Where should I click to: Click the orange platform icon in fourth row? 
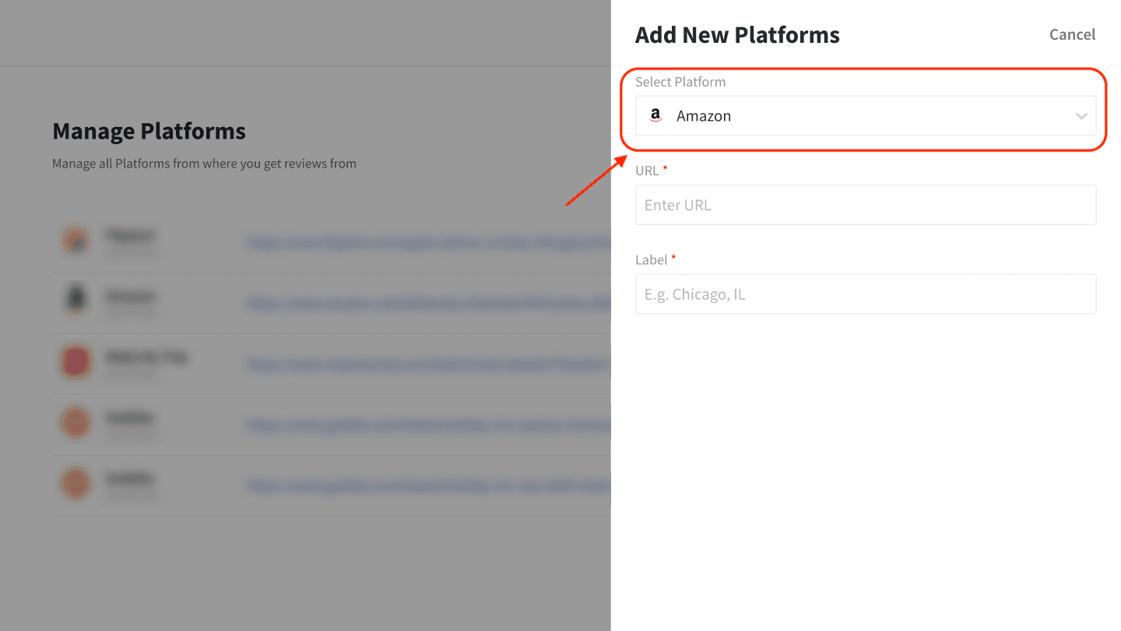[x=76, y=423]
